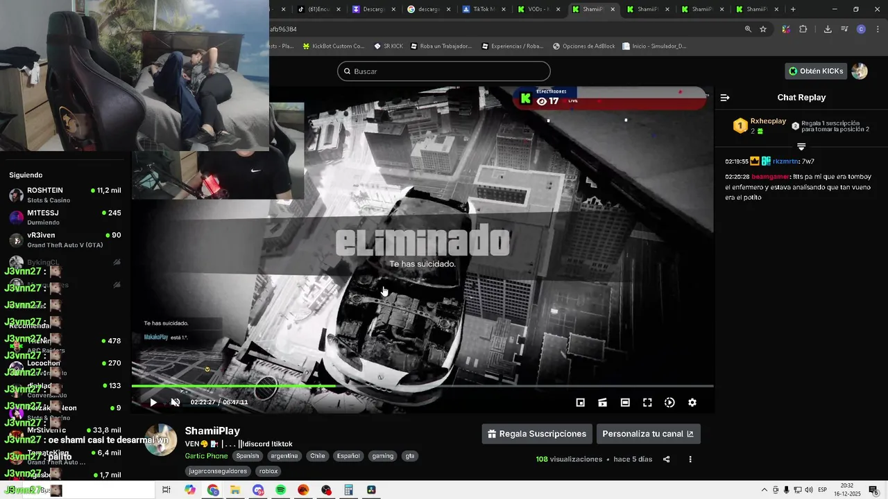888x499 pixels.
Task: Open Rxheoplay top gifter entry
Action: point(760,125)
